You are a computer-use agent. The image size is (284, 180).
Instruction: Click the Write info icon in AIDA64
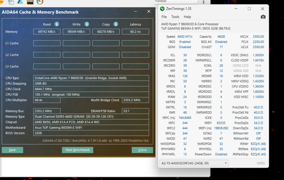click(87, 24)
